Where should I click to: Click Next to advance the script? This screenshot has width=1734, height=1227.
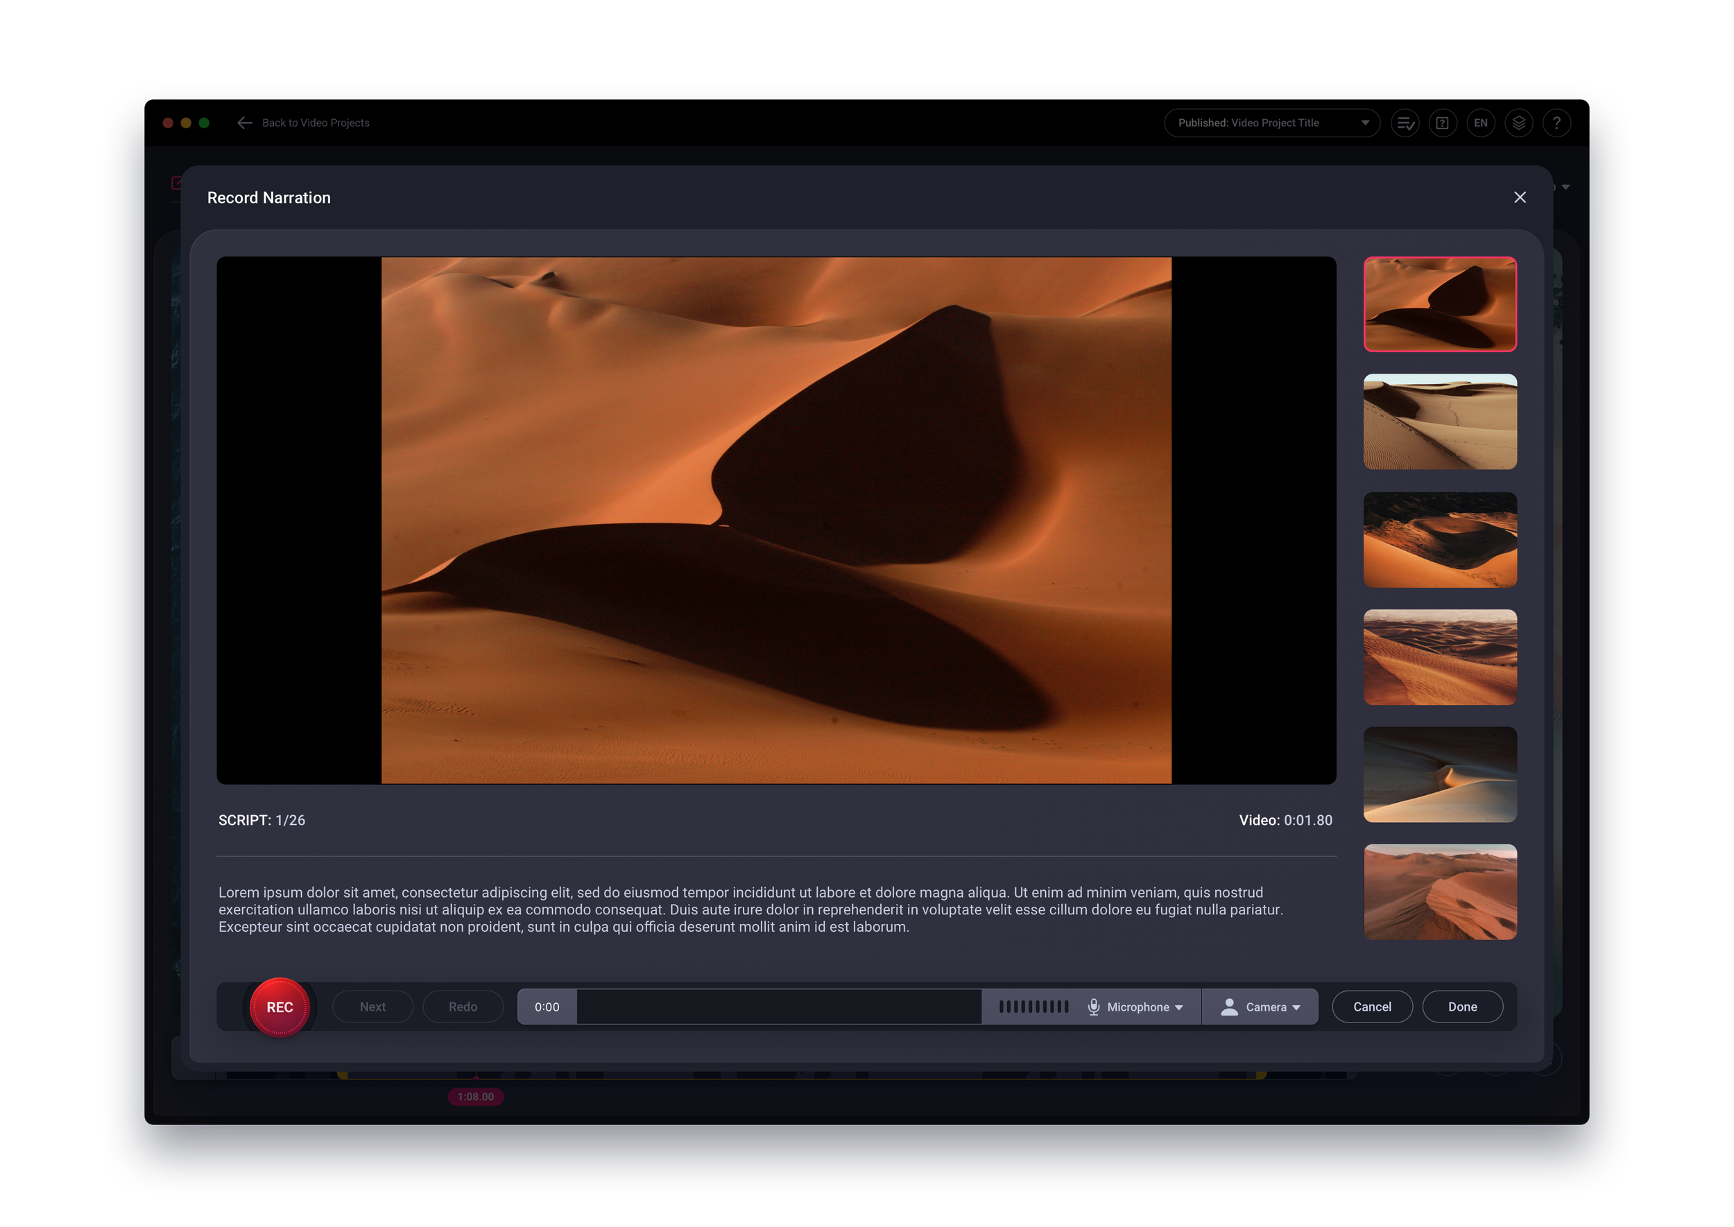(372, 1007)
